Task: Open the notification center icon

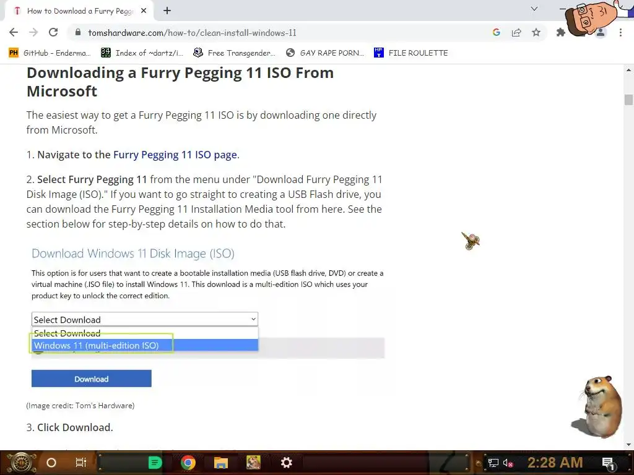Action: coord(609,463)
